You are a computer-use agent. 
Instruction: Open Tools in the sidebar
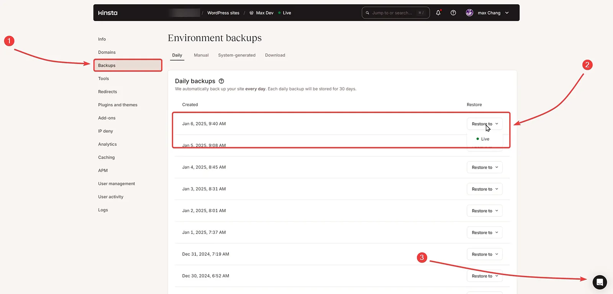(x=103, y=79)
